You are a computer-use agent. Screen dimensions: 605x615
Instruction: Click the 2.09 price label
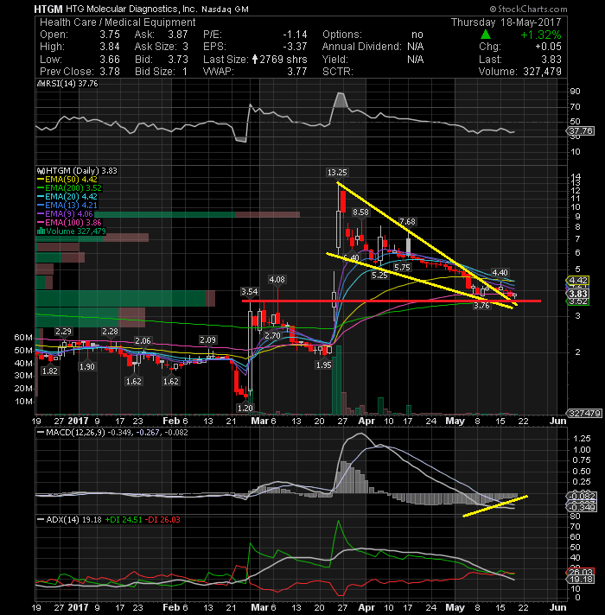click(x=207, y=339)
